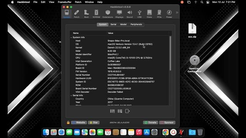Select the RAM value 8.00 GB
The width and height of the screenshot is (246, 138).
(112, 51)
